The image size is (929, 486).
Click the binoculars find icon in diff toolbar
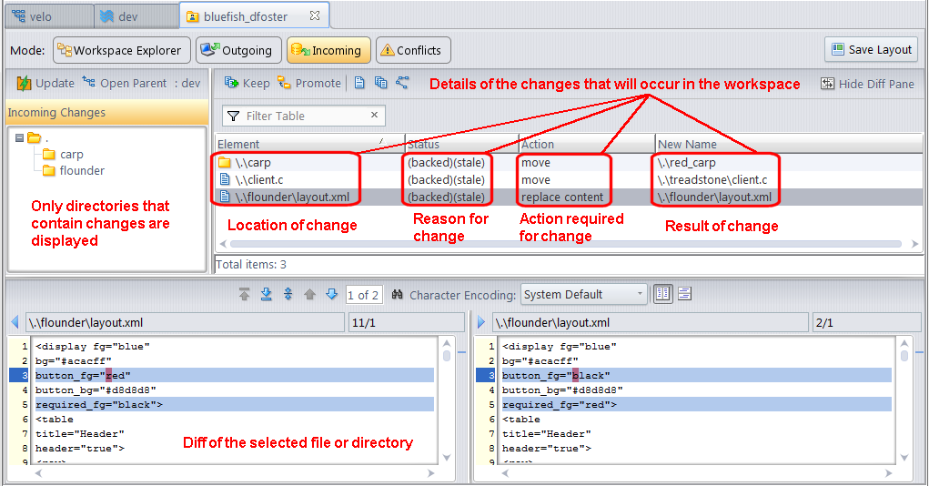point(398,295)
